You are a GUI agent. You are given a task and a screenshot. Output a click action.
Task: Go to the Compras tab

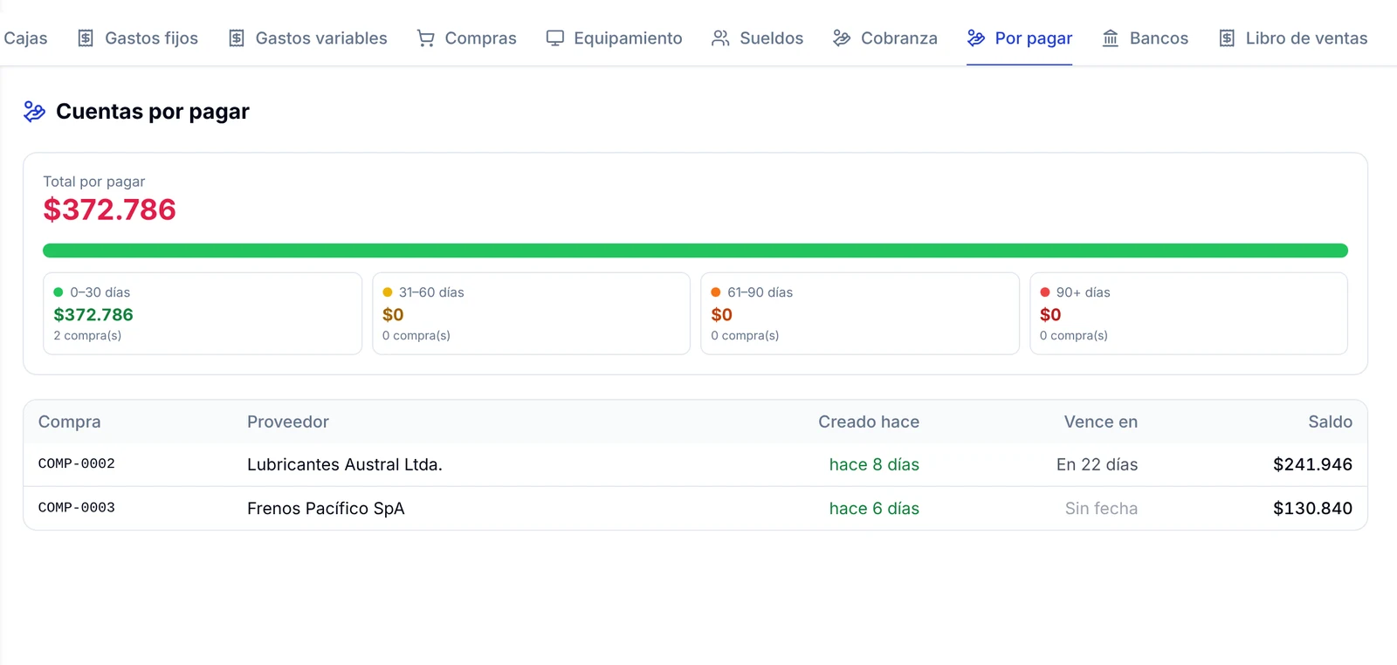466,38
